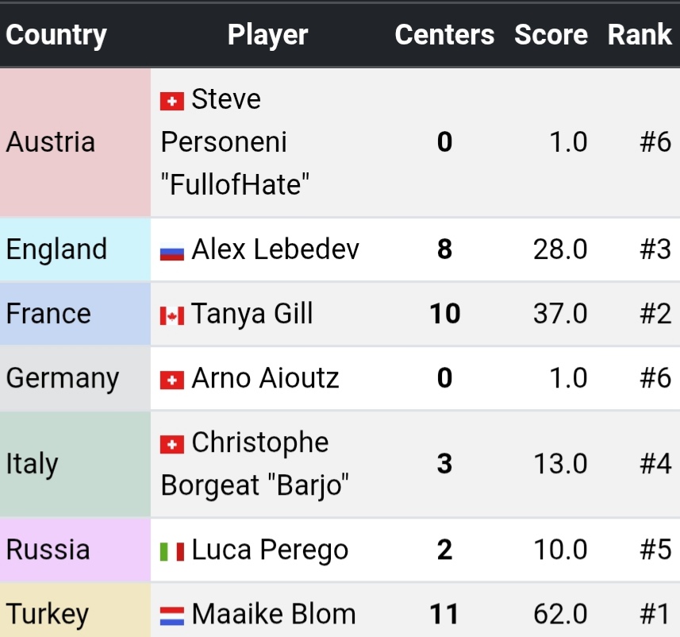Click France's rank #2 cell

click(655, 314)
